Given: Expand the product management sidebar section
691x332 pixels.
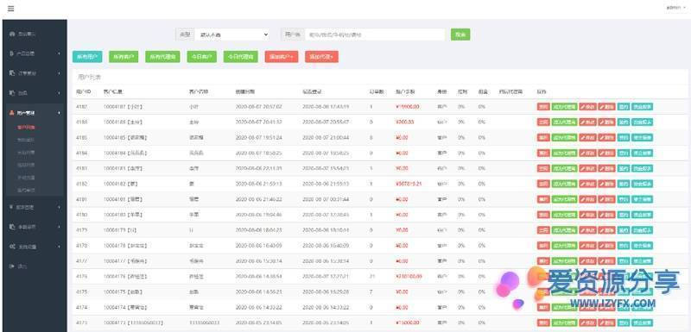Looking at the screenshot, I should point(34,53).
